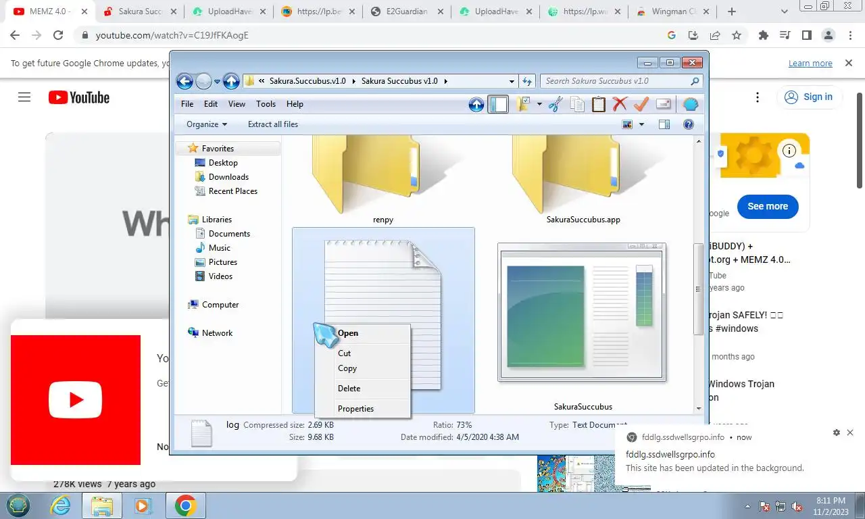Click Chrome extensions puzzle icon
The height and width of the screenshot is (519, 865).
[x=763, y=35]
